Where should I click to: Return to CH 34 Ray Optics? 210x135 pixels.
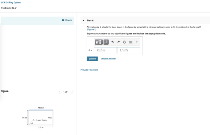[11, 3]
